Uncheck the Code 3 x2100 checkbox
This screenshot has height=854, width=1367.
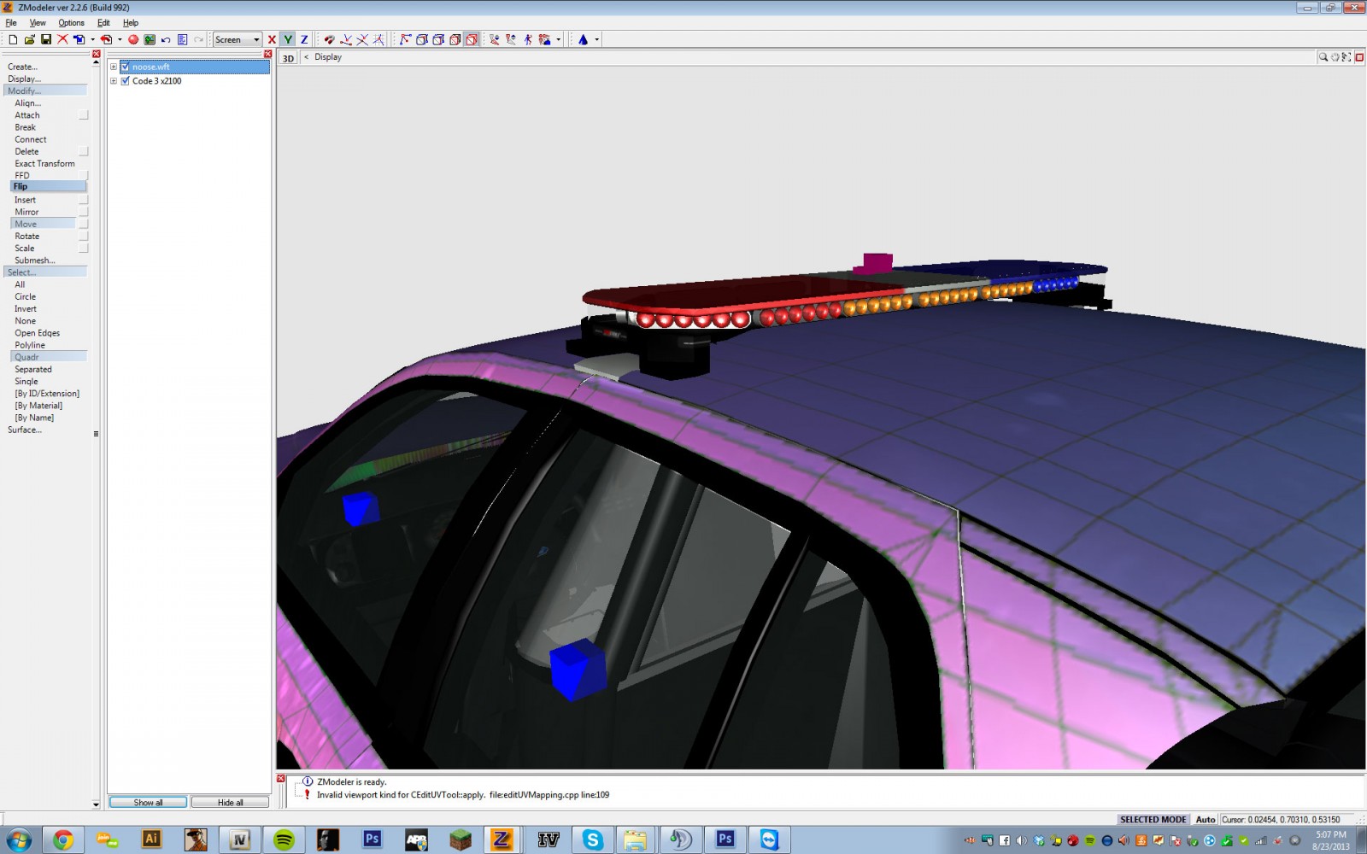[x=126, y=81]
